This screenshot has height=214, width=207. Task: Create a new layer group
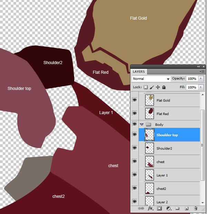click(177, 208)
